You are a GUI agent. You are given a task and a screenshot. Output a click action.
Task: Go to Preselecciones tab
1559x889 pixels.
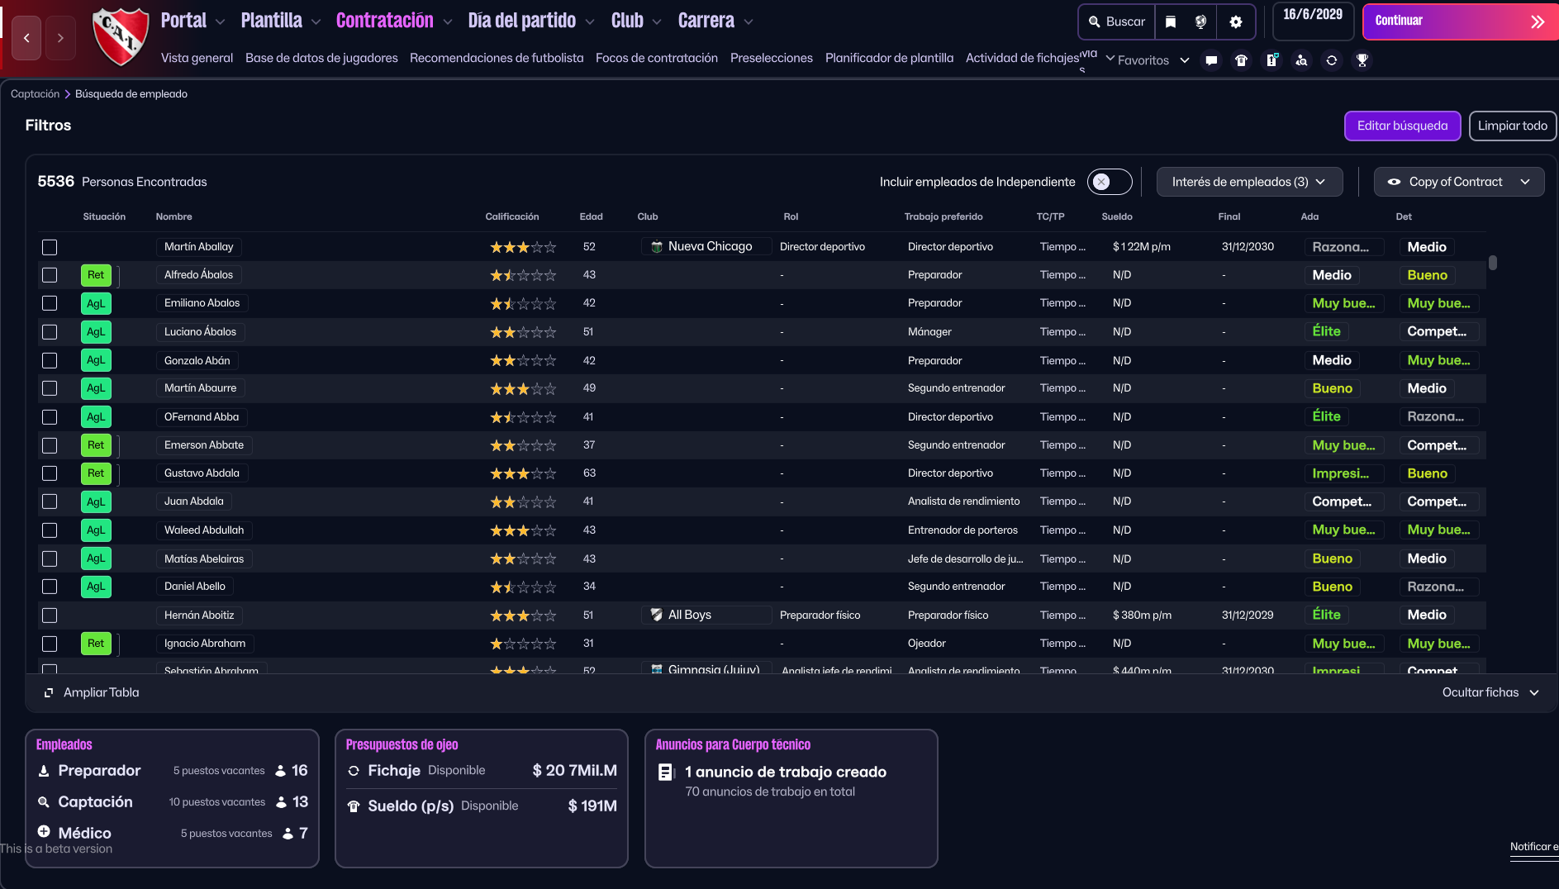click(x=771, y=58)
